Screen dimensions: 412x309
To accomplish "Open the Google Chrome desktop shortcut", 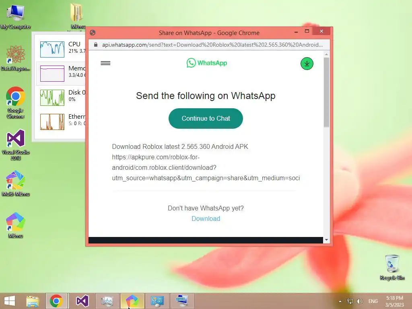I will tap(16, 103).
